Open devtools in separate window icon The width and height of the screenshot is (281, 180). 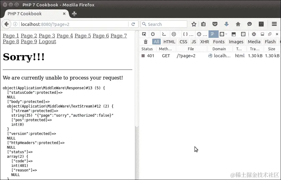269,34
